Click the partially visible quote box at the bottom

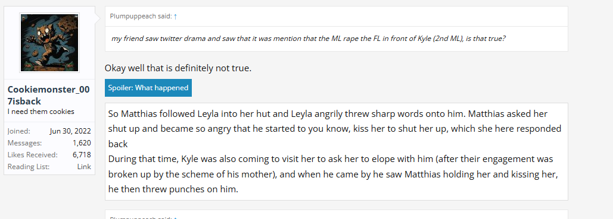tap(336, 214)
